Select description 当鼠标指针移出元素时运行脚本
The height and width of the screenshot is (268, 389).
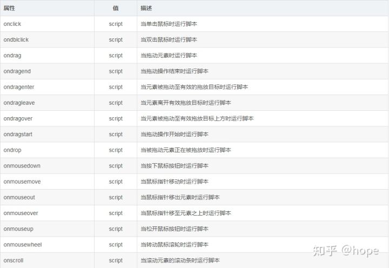180,197
